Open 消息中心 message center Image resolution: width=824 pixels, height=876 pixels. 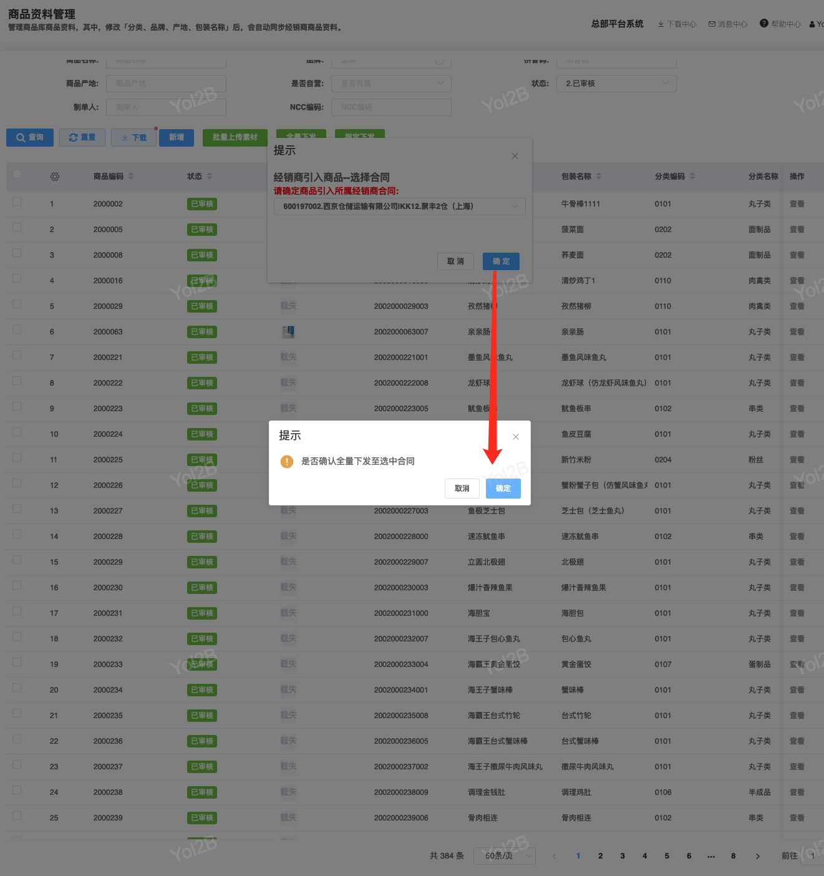click(x=727, y=24)
